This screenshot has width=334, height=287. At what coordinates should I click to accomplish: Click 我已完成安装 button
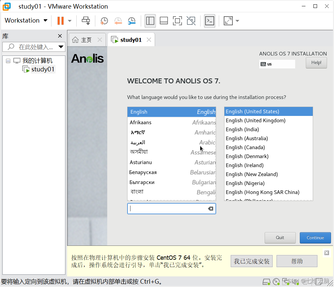[252, 261]
